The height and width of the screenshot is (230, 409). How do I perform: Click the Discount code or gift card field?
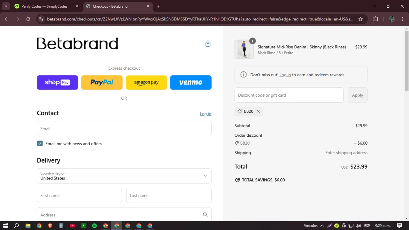(x=289, y=95)
